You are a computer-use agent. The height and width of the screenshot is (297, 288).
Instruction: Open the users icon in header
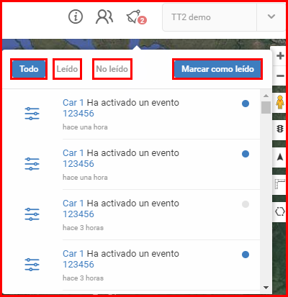click(104, 17)
